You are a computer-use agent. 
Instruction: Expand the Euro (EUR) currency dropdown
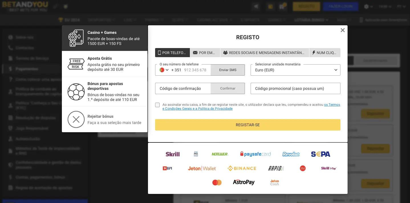295,70
